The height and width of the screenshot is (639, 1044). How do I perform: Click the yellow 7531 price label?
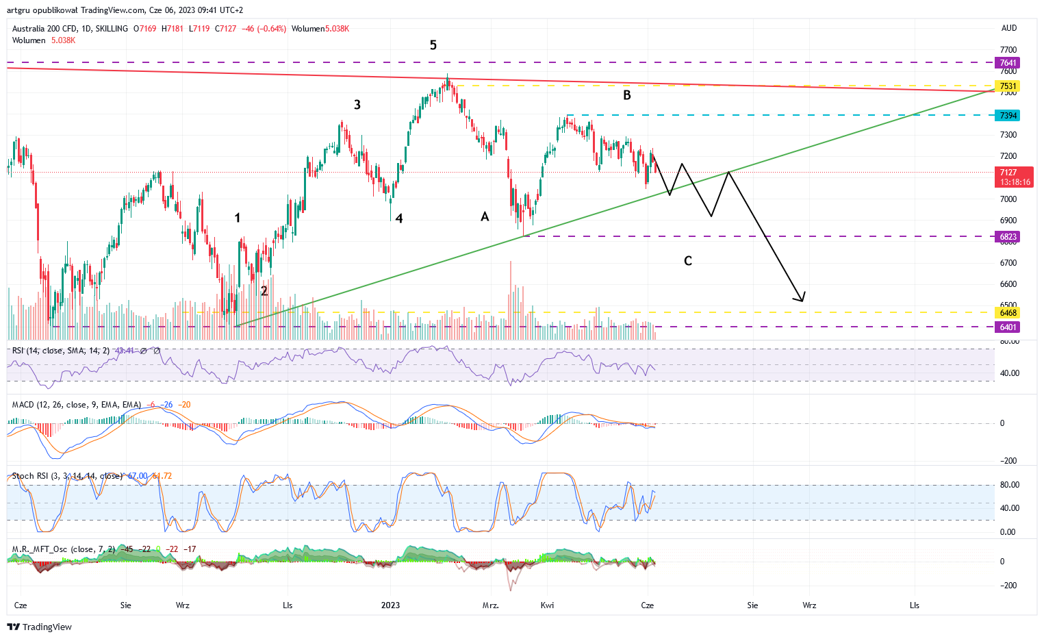(x=1008, y=86)
